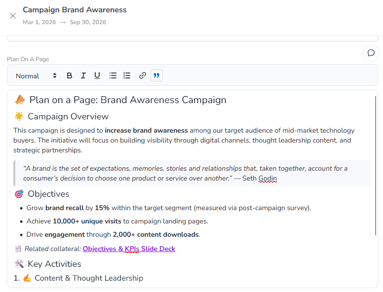Click the Mar 1, 2026 start date

point(39,22)
